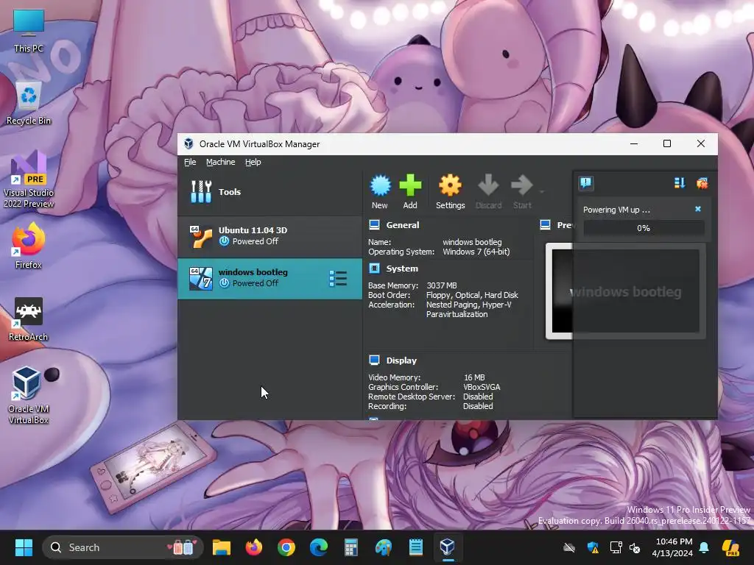This screenshot has height=565, width=754.
Task: Launch Microsoft Edge from the taskbar
Action: coord(318,547)
